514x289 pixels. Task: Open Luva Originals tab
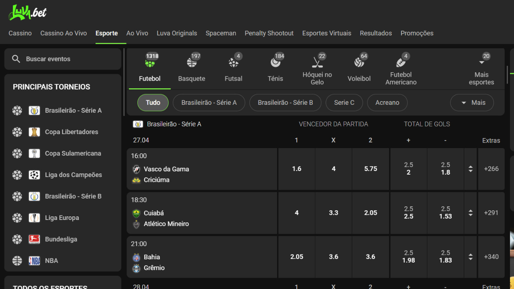coord(177,33)
